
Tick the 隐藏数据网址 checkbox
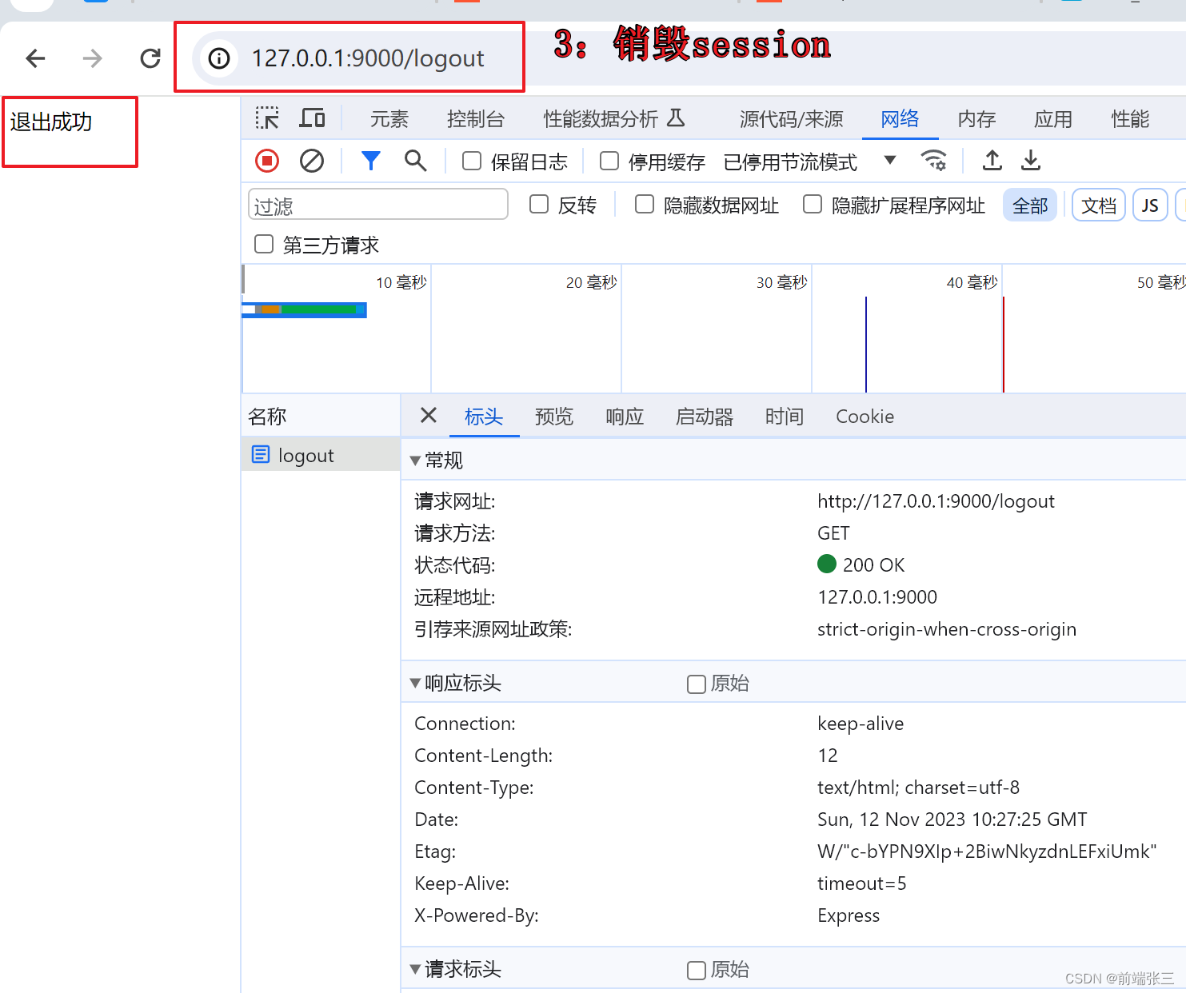tap(645, 205)
